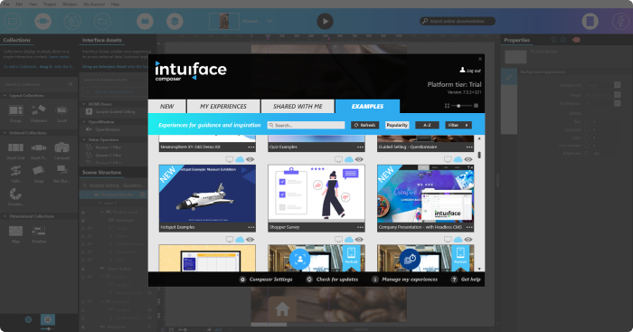
Task: Click the cloud icon above Company Presentation
Action: coord(458,159)
